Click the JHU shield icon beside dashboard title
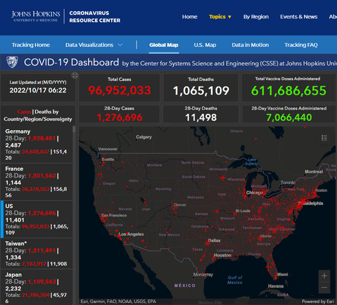 pos(12,62)
